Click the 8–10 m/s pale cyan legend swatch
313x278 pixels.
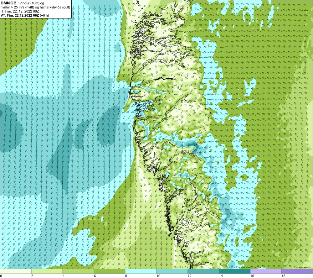[x=141, y=271]
